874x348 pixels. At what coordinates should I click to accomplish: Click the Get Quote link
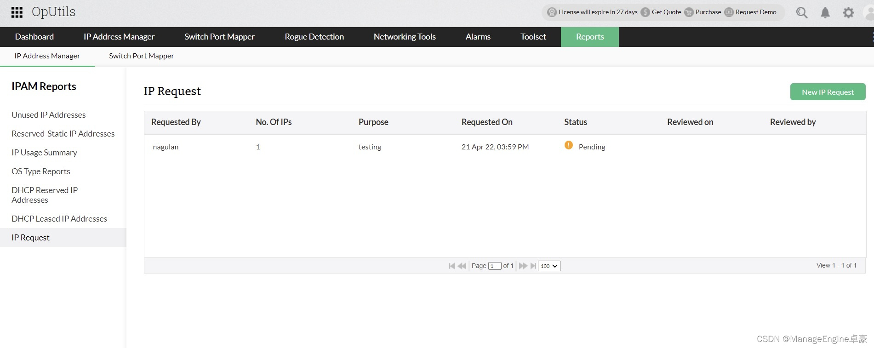(x=666, y=12)
